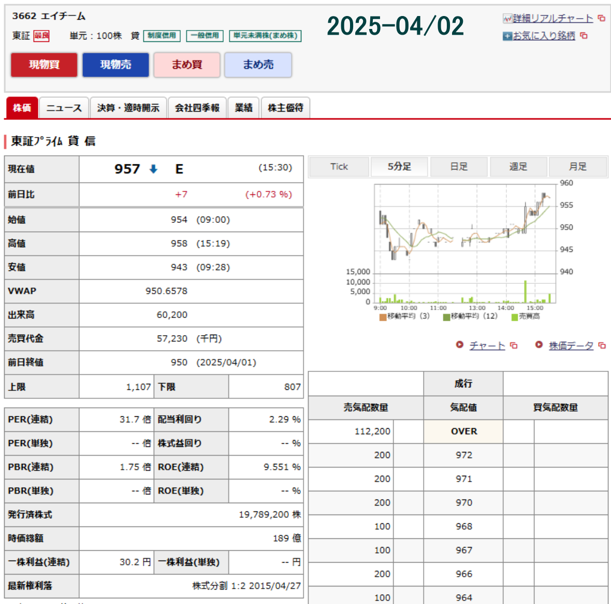Click the 成行 header cell
Viewport: 611px width, 604px height.
click(463, 384)
